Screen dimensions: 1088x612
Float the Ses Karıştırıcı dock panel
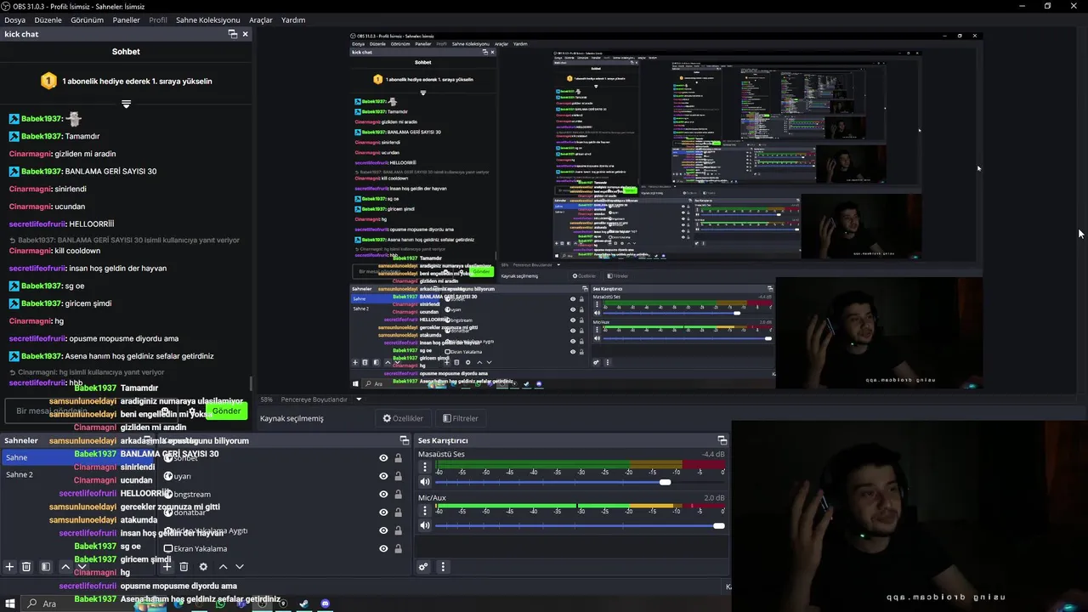pos(722,440)
